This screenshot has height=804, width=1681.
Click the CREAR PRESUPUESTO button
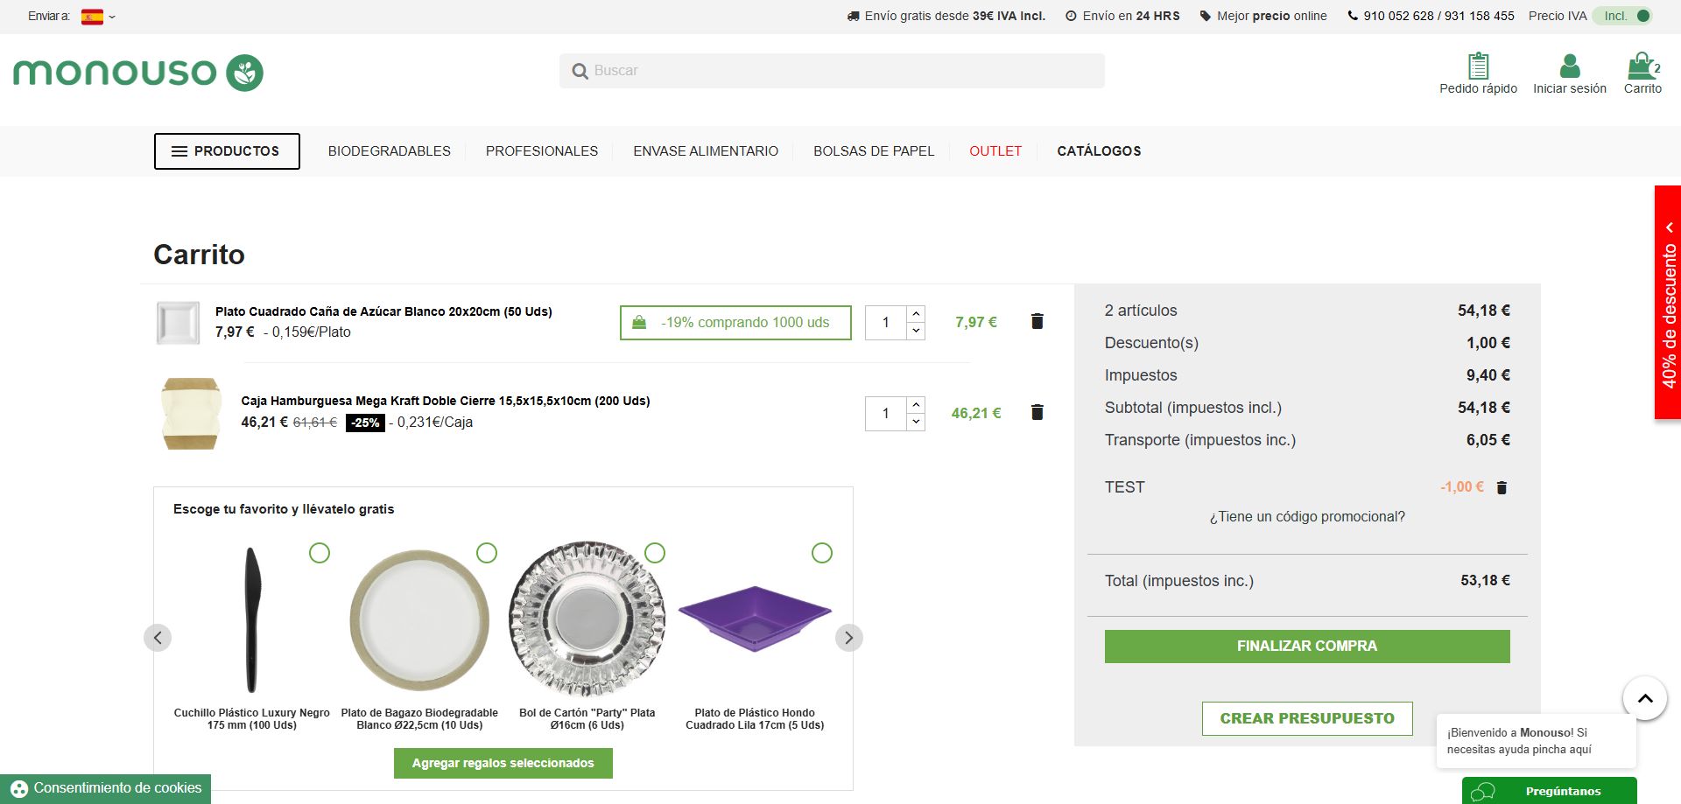[1307, 718]
